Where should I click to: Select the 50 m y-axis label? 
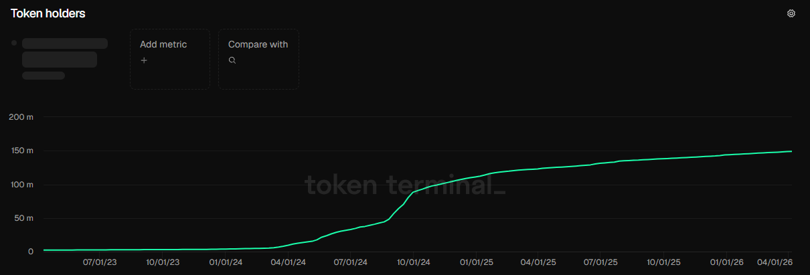[x=23, y=218]
